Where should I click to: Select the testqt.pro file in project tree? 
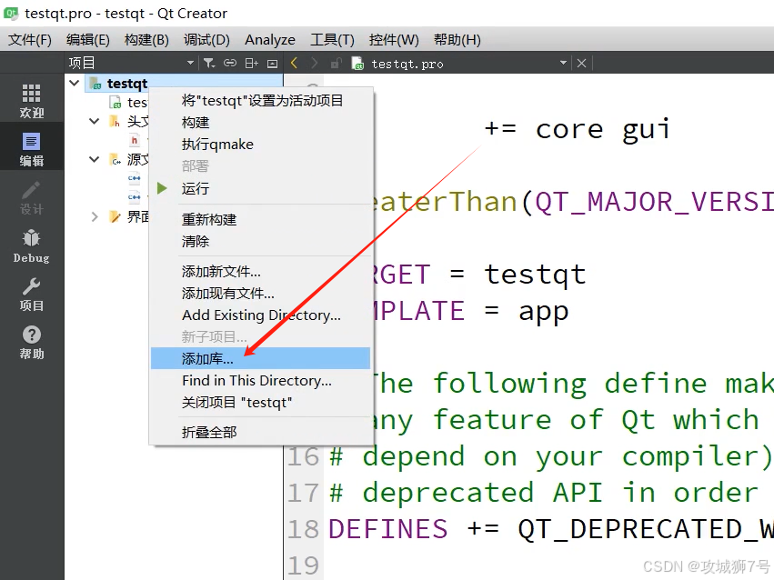pyautogui.click(x=129, y=102)
